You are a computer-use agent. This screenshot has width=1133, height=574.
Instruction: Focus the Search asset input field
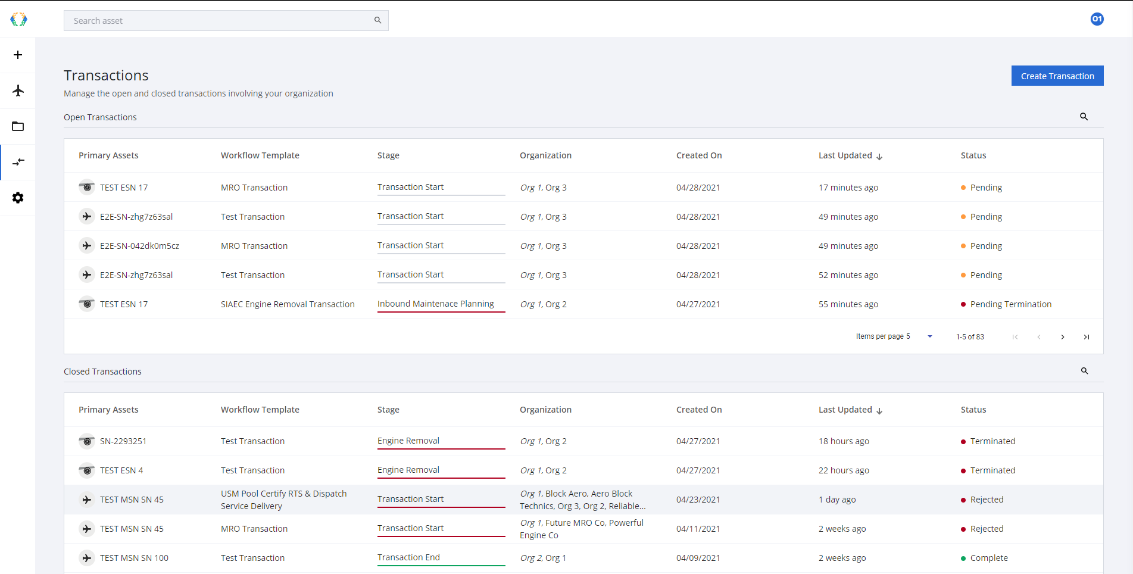pyautogui.click(x=226, y=20)
